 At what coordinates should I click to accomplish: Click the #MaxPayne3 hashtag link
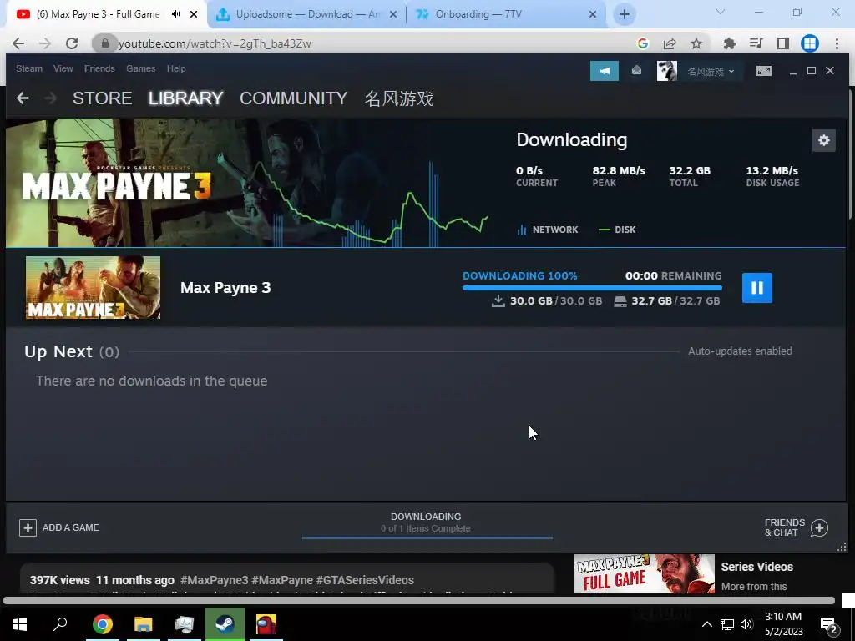pyautogui.click(x=215, y=580)
